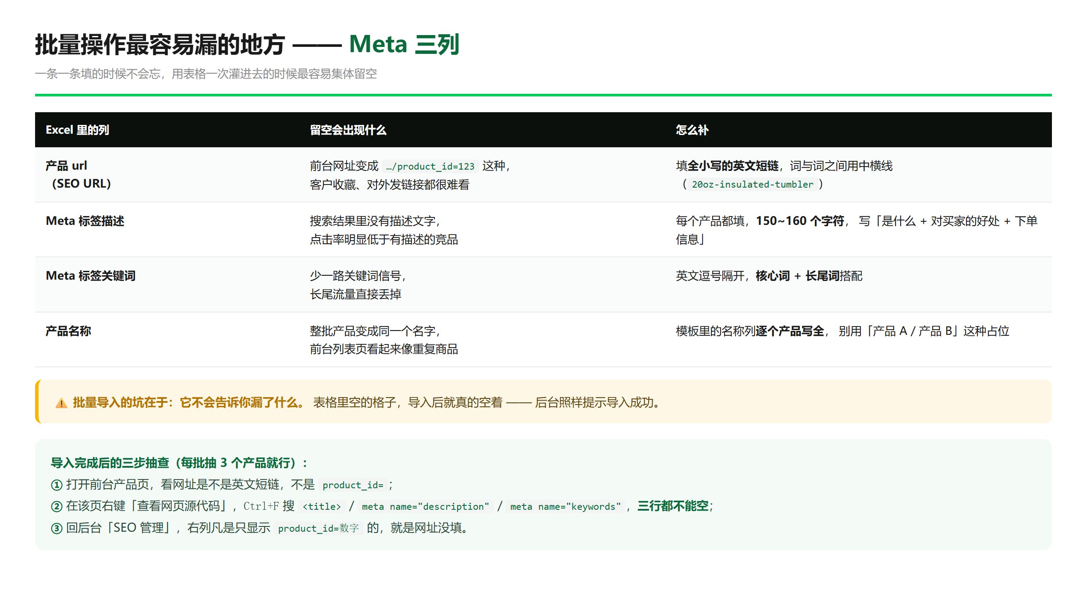1087x597 pixels.
Task: Click the warning triangle icon in yellow callout
Action: (x=61, y=403)
